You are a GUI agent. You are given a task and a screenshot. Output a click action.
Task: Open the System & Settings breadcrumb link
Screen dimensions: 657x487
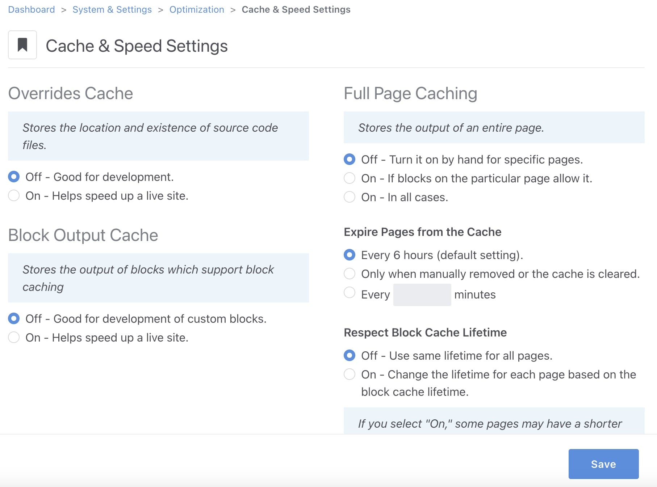[112, 9]
